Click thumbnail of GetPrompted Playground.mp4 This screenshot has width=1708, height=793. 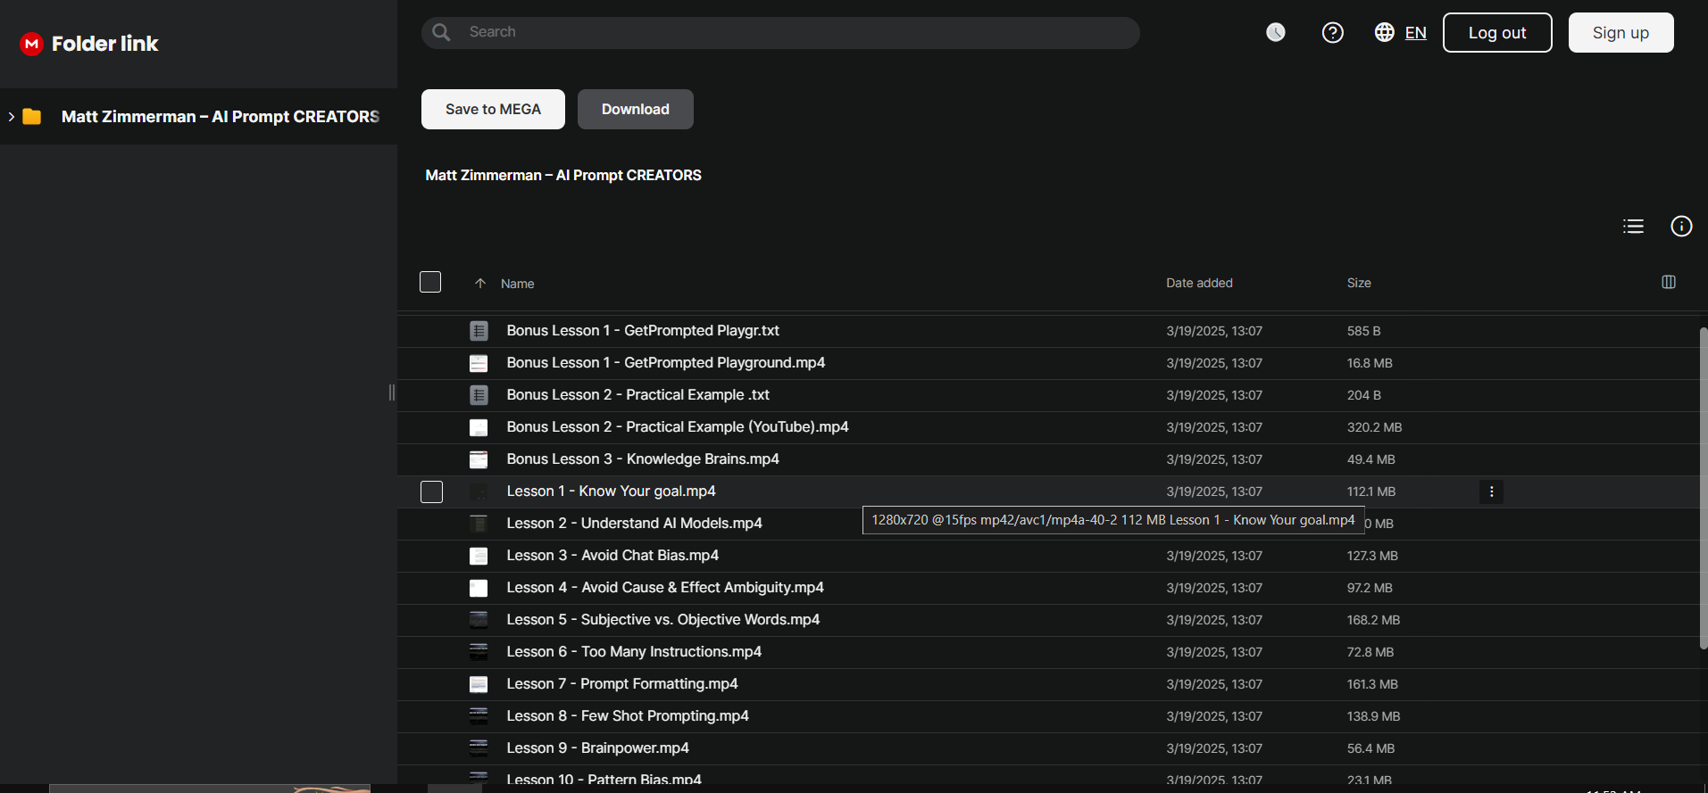[479, 363]
